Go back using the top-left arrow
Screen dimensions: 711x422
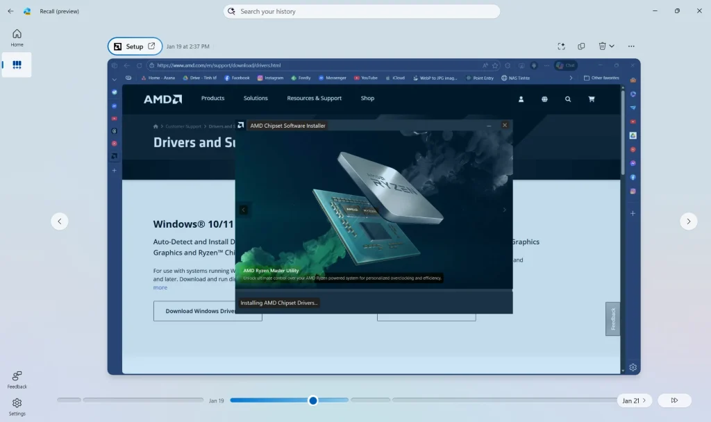click(10, 11)
